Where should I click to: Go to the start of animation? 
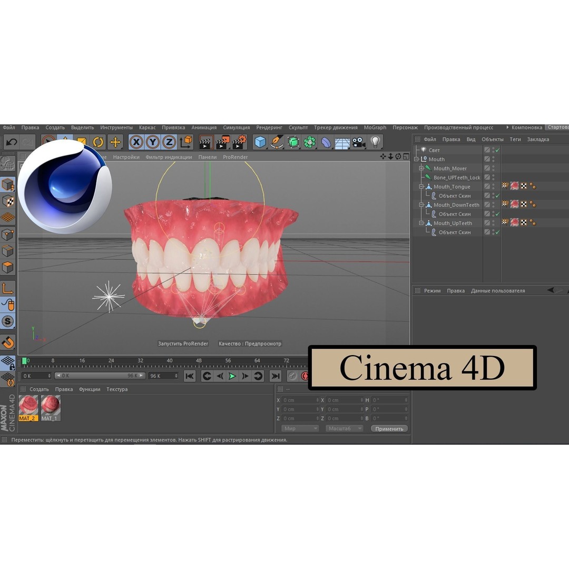click(x=190, y=376)
